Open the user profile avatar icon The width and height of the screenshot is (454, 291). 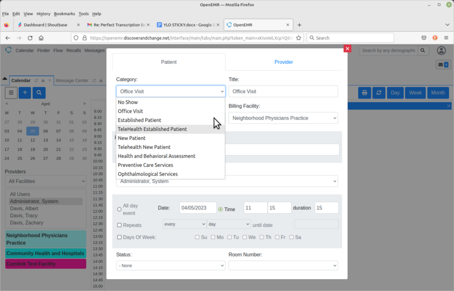coord(443,50)
